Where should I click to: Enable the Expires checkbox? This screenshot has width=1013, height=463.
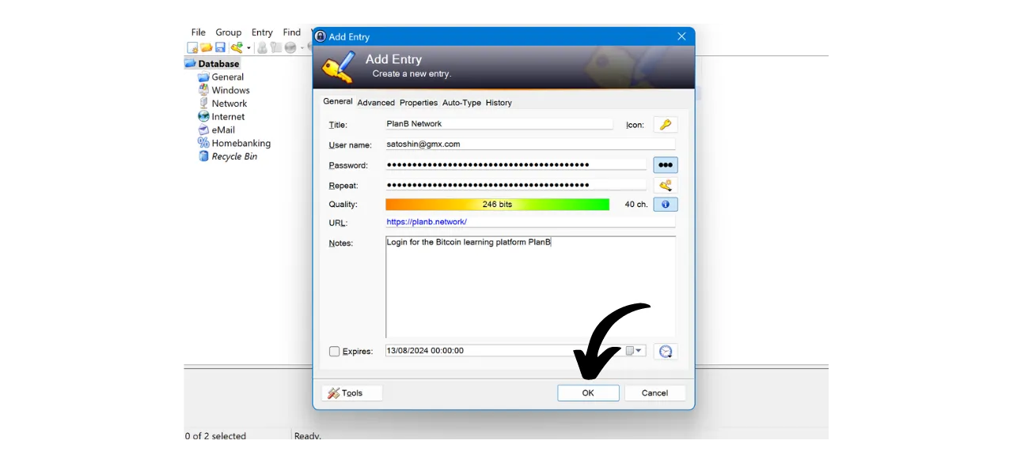(335, 351)
